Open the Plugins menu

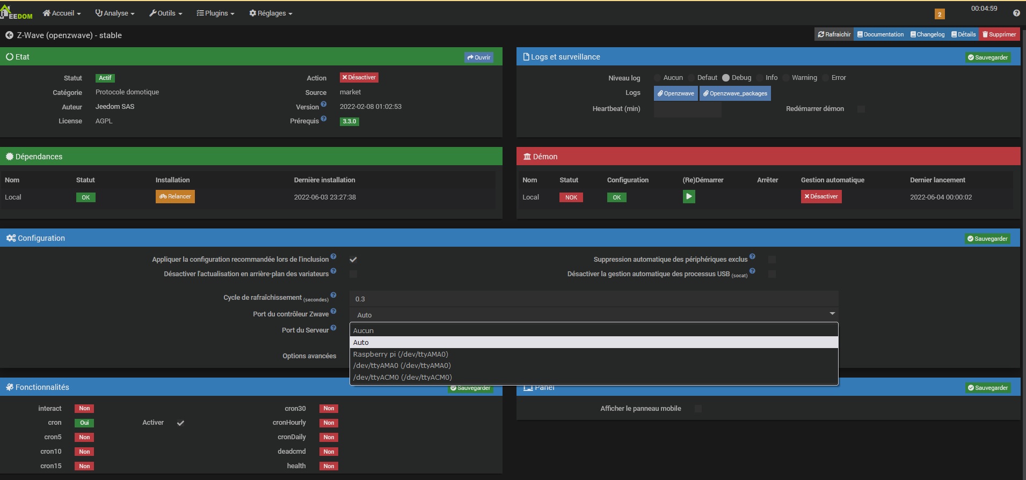pyautogui.click(x=215, y=13)
